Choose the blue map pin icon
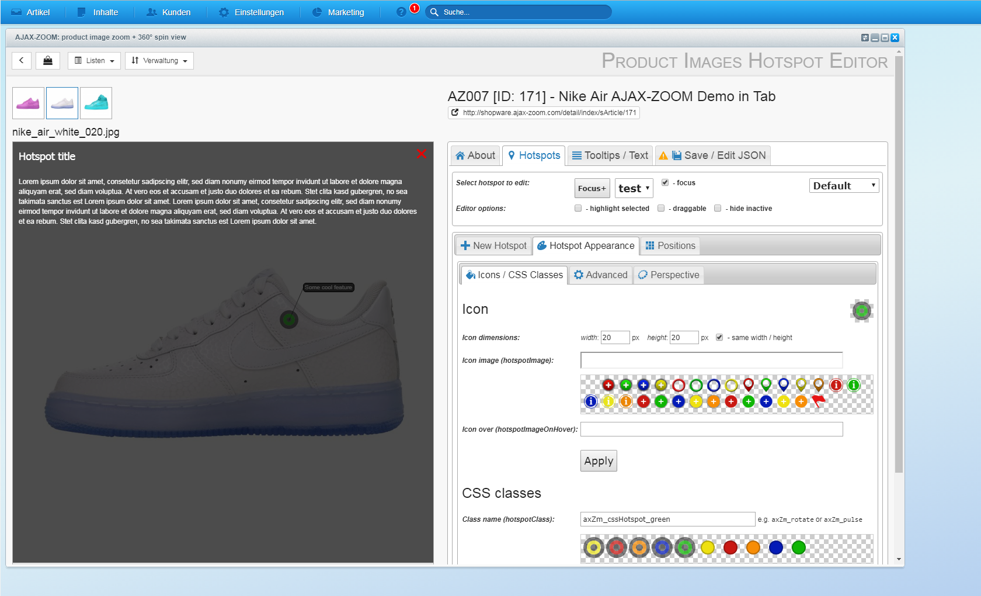This screenshot has height=596, width=981. [x=784, y=384]
